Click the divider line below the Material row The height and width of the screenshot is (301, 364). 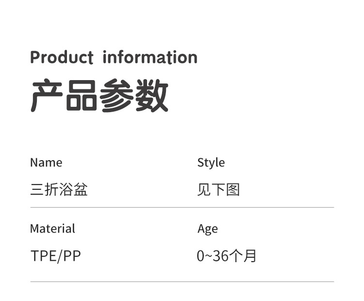182,282
